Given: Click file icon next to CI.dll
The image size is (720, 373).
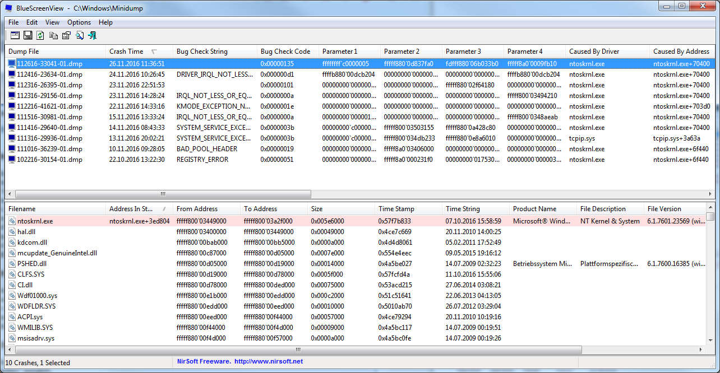Looking at the screenshot, I should [12, 285].
